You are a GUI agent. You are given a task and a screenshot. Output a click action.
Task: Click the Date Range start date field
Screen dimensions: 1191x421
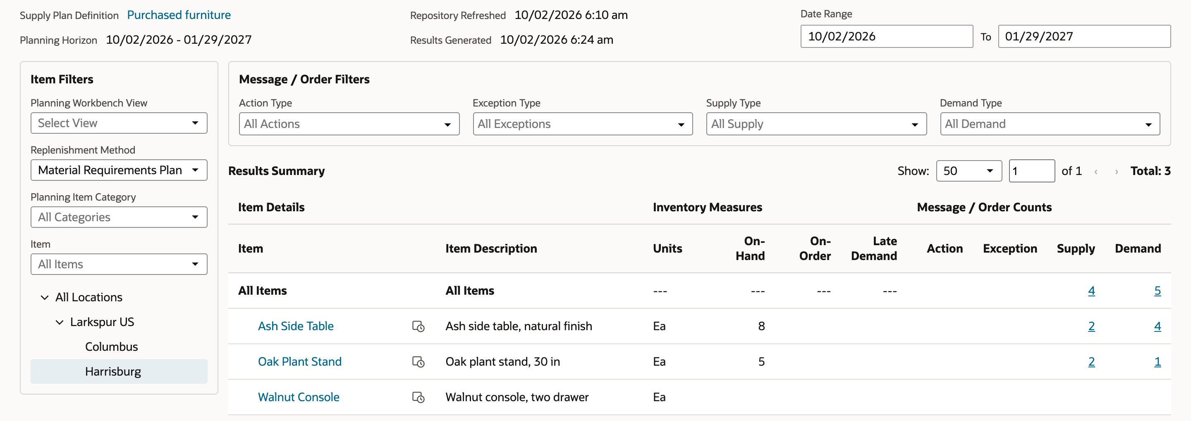pos(887,36)
